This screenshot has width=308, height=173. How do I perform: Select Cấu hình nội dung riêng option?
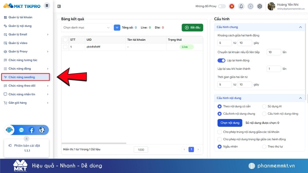coord(264,114)
